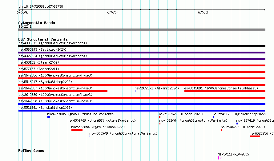Image resolution: width=274 pixels, height=161 pixels.
Task: Click the nsv4267419 small blue marker
Action: [237, 124]
